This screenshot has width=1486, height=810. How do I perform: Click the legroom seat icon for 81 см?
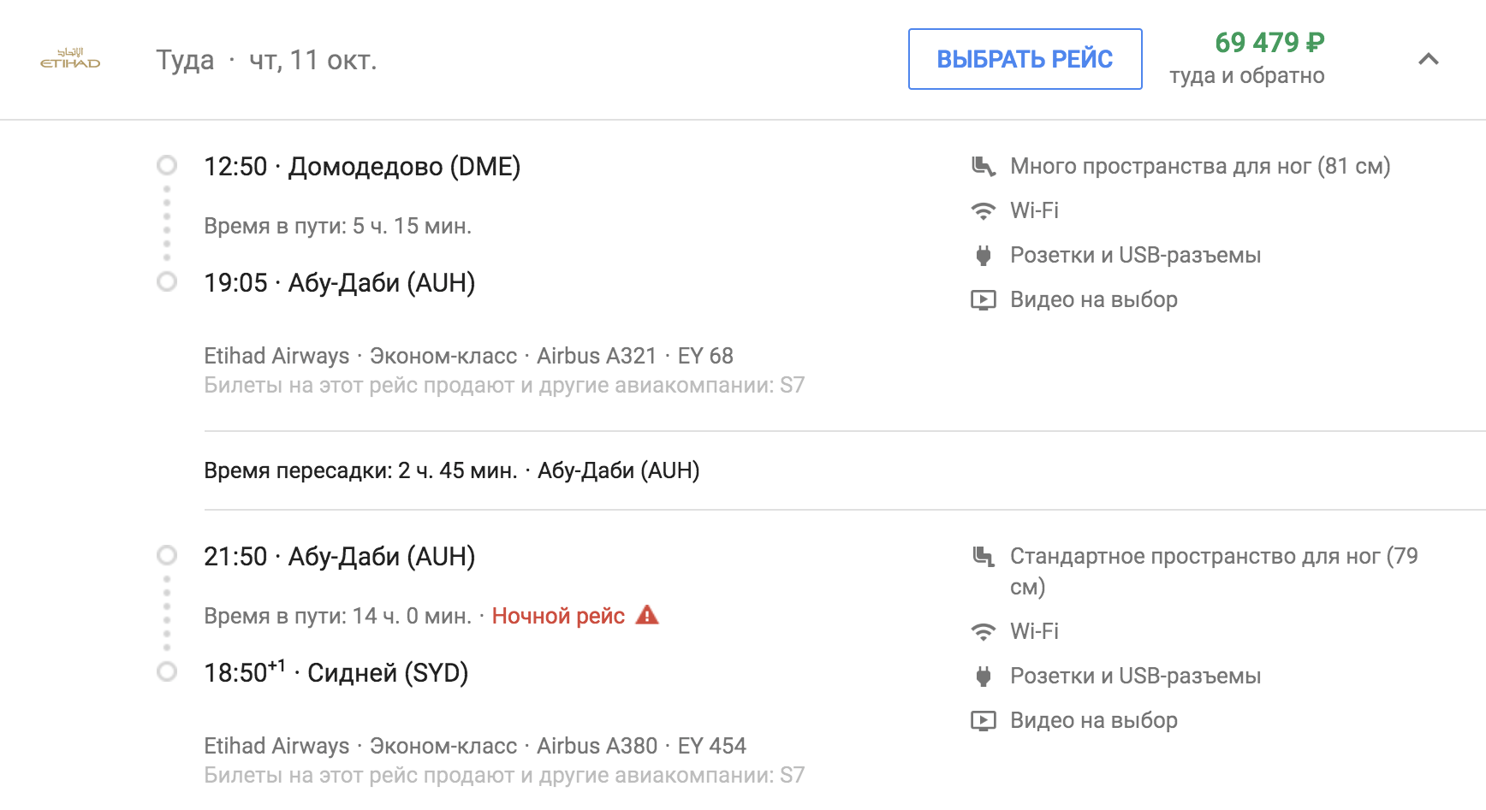[x=984, y=166]
